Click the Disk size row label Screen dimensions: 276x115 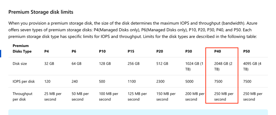(x=20, y=64)
